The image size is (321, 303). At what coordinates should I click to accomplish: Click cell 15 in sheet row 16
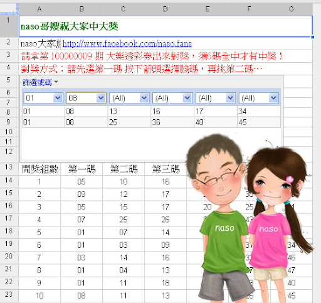(124, 207)
